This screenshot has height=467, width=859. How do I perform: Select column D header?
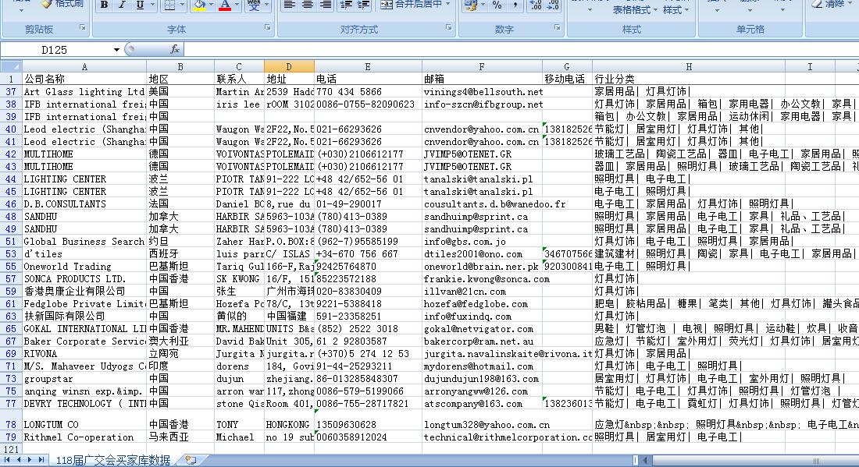[289, 67]
